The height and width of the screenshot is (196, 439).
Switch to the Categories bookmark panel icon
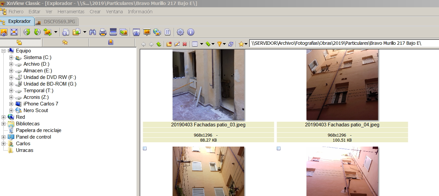coord(111,42)
